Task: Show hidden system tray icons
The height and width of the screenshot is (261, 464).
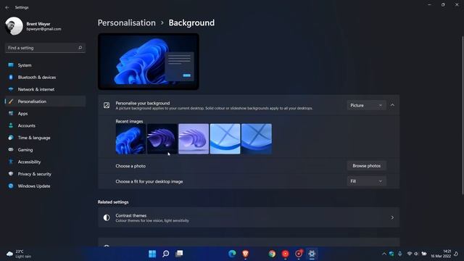Action: tap(384, 254)
